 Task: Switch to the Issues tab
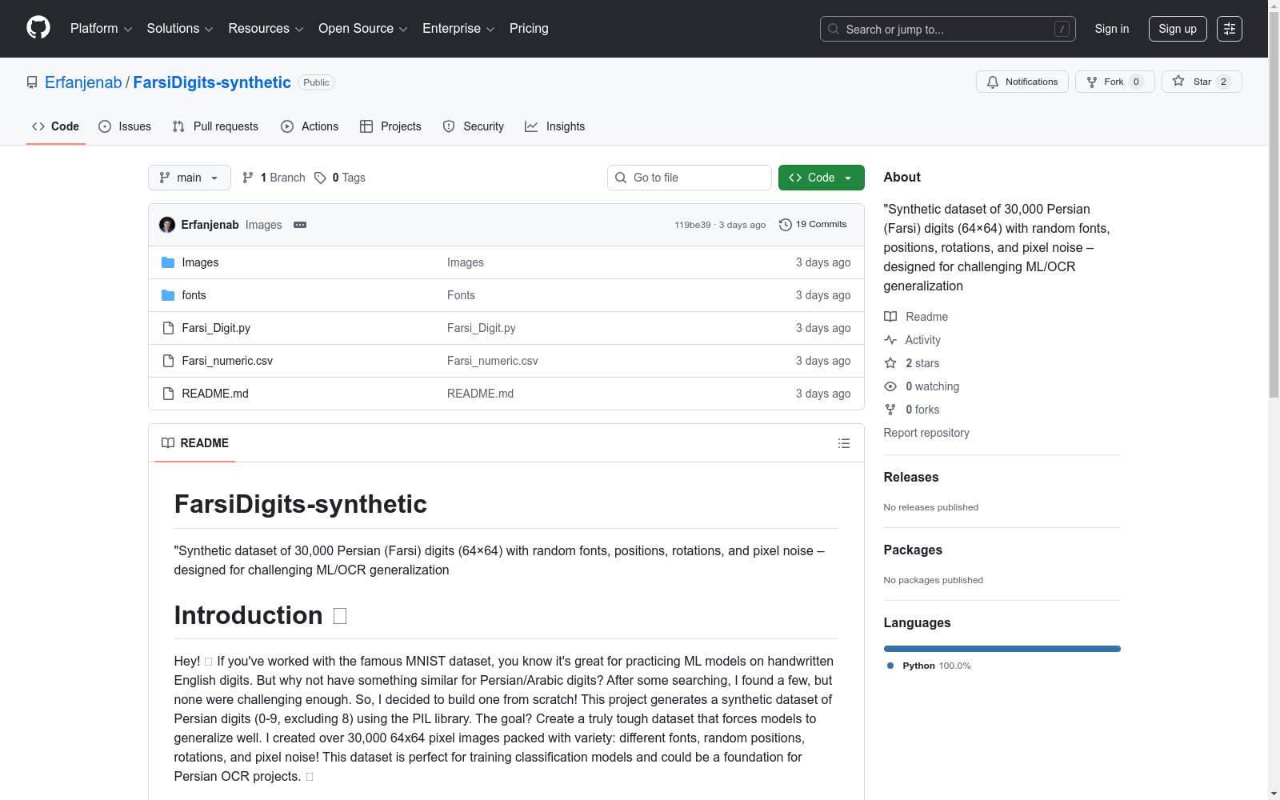pyautogui.click(x=125, y=126)
